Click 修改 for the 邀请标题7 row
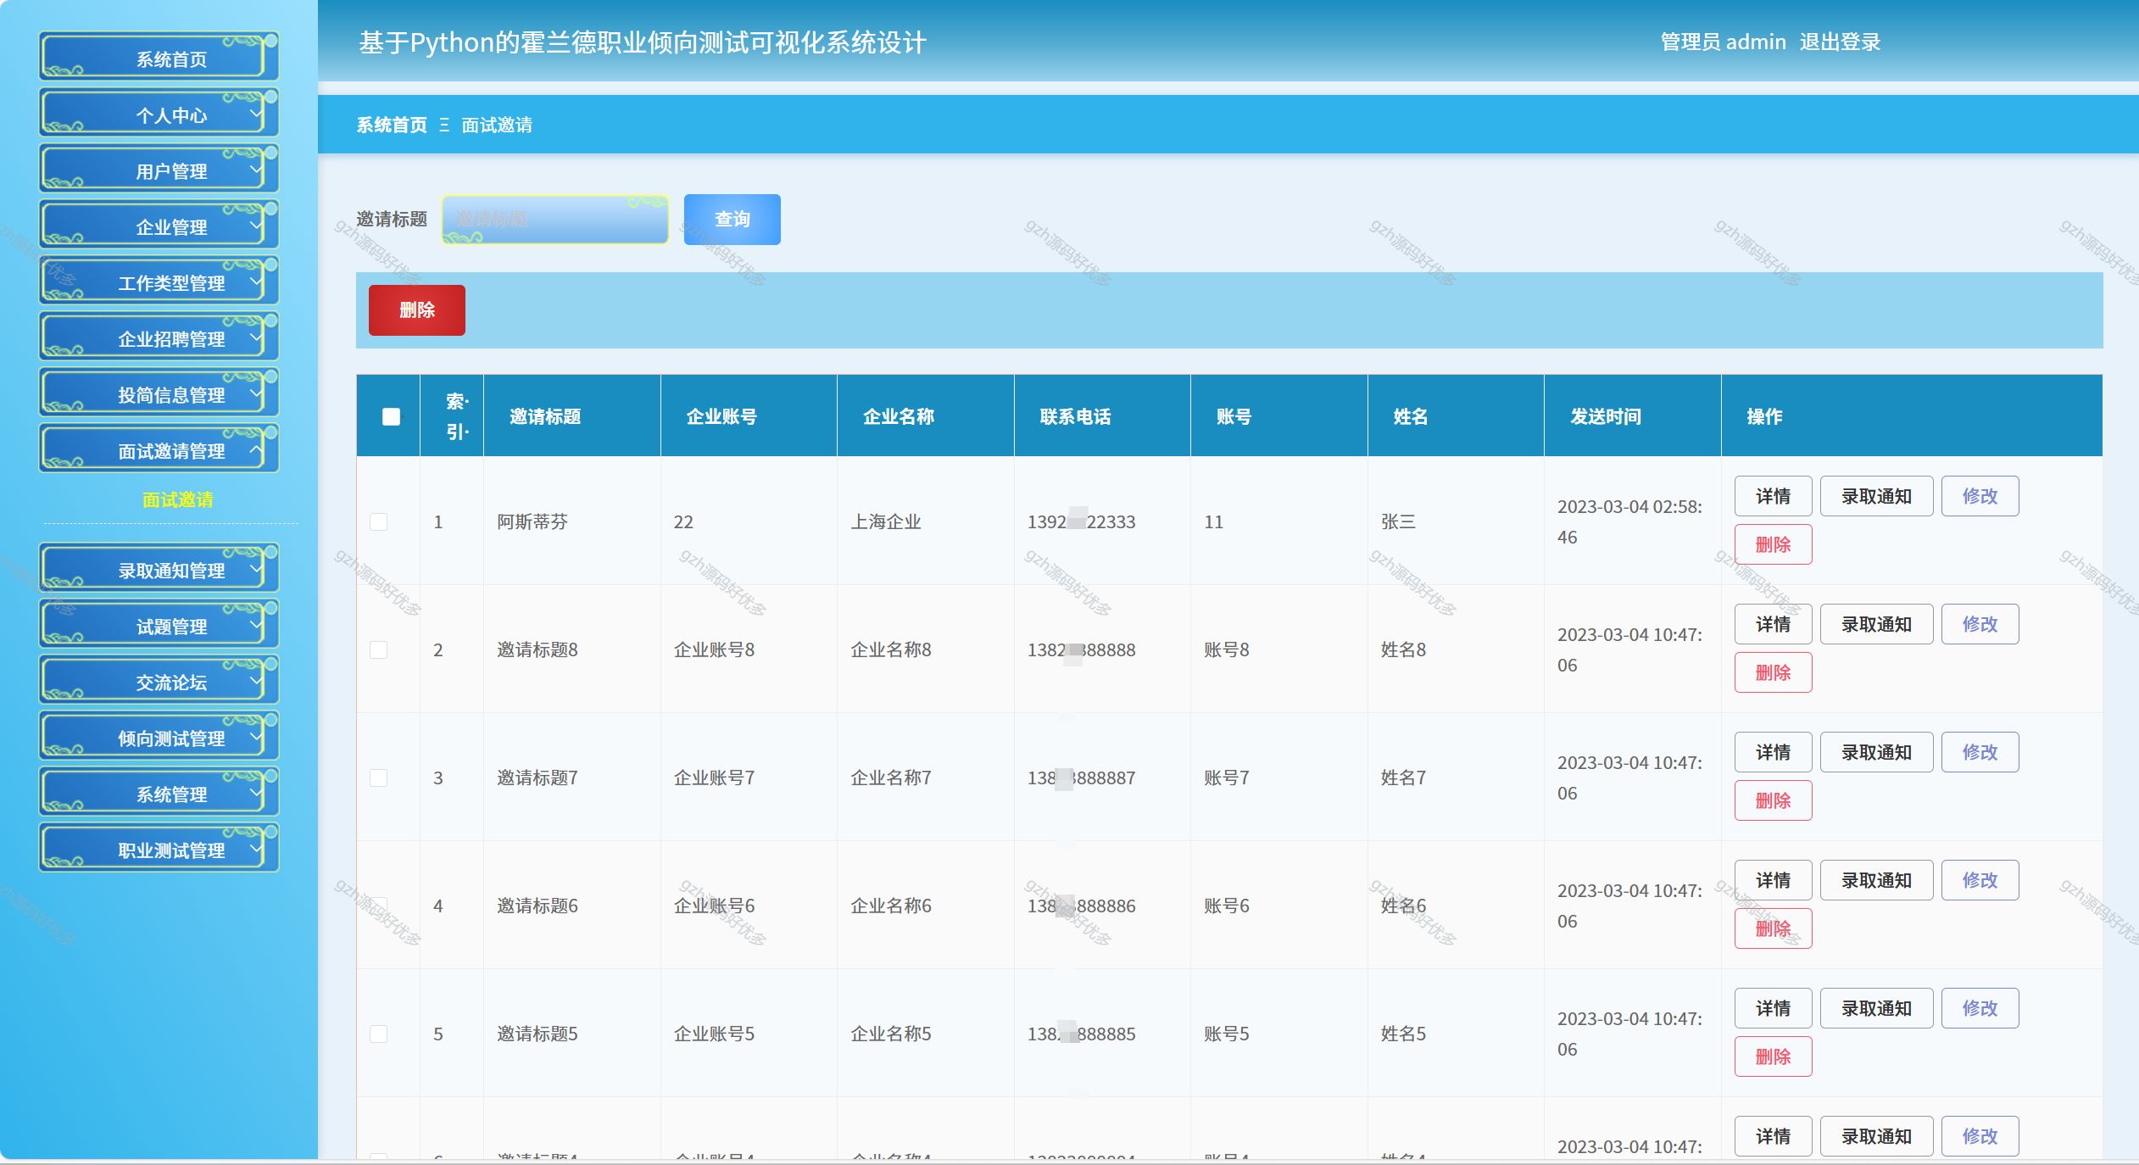2139x1165 pixels. (x=1979, y=752)
